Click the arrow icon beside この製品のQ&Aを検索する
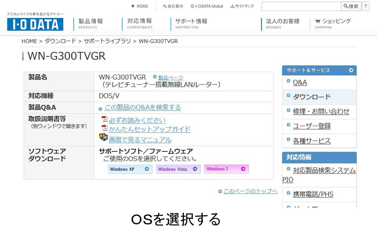This screenshot has width=377, height=232. 100,109
